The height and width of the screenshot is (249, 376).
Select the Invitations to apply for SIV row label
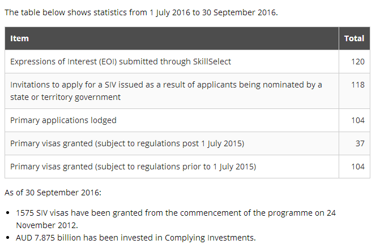165,90
